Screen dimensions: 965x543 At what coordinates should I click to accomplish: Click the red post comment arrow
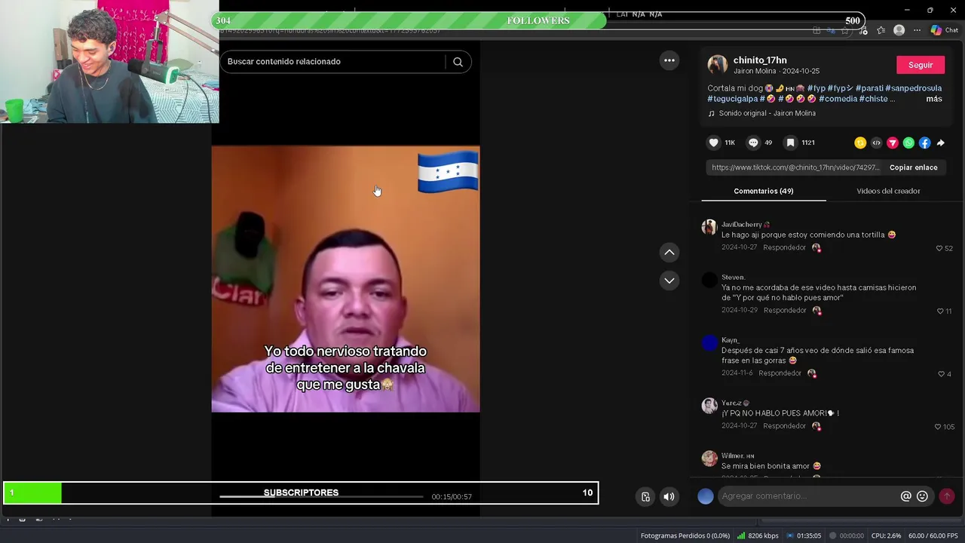tap(947, 496)
